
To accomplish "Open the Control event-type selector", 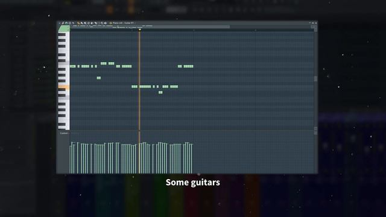I will click(64, 133).
